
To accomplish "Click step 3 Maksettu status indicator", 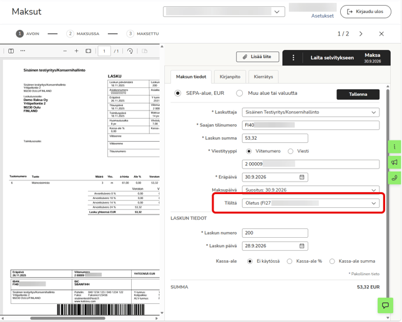I will tap(142, 34).
